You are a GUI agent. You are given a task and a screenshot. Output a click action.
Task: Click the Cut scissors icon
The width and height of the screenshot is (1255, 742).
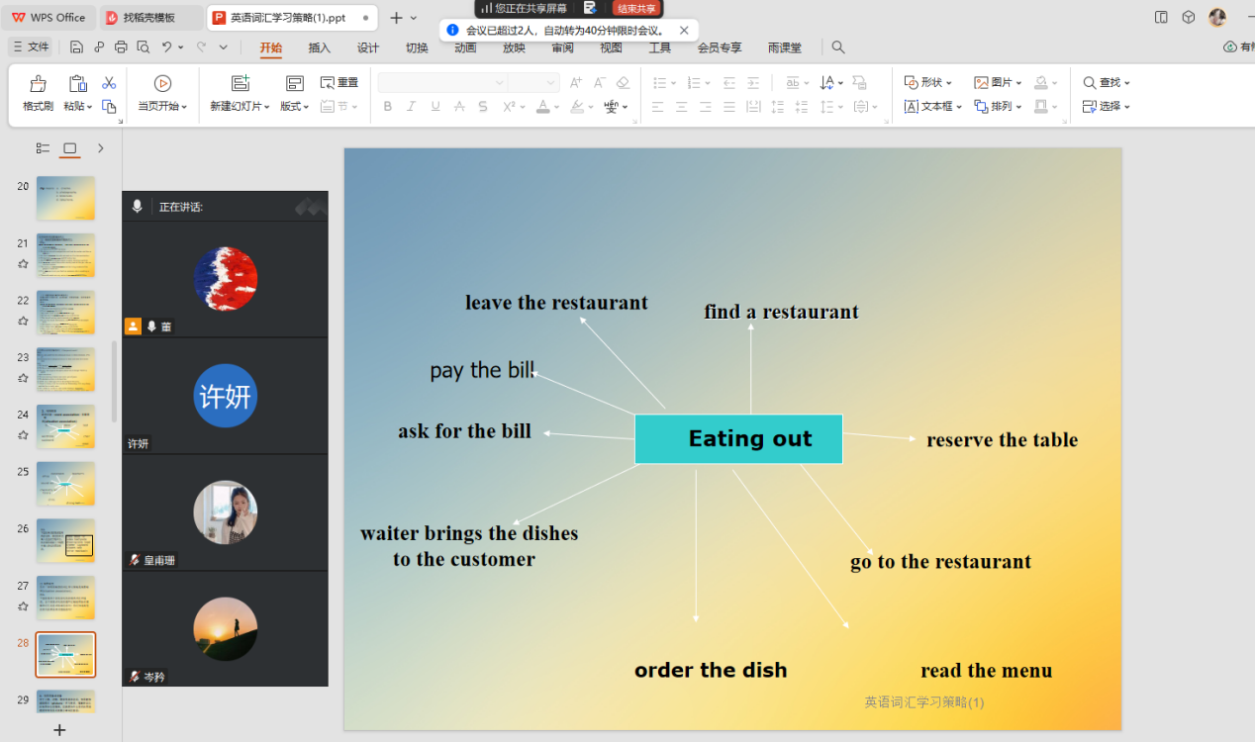tap(109, 83)
